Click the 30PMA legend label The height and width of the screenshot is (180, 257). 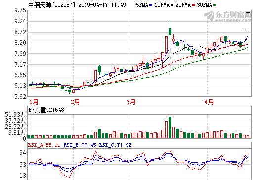(205, 5)
